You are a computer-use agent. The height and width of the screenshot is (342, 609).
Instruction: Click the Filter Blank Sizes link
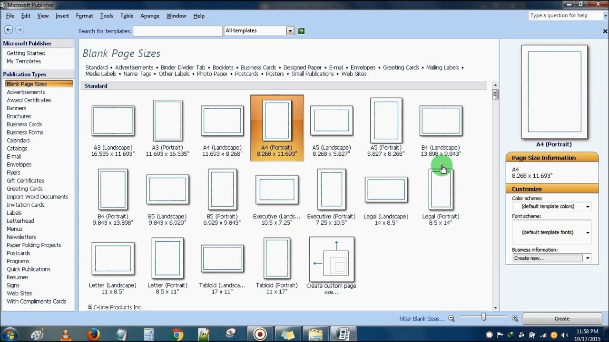click(422, 319)
